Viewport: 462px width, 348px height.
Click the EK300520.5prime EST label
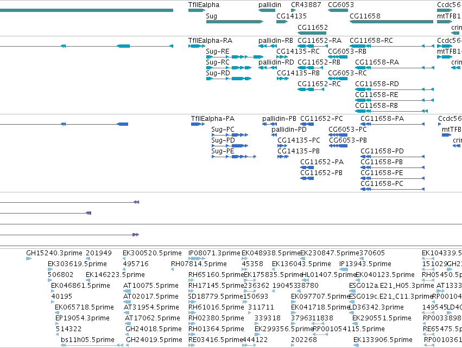tap(152, 253)
